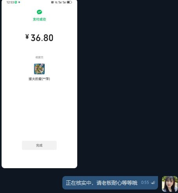Tap the green WeChat Pay checkmark logo

(39, 12)
